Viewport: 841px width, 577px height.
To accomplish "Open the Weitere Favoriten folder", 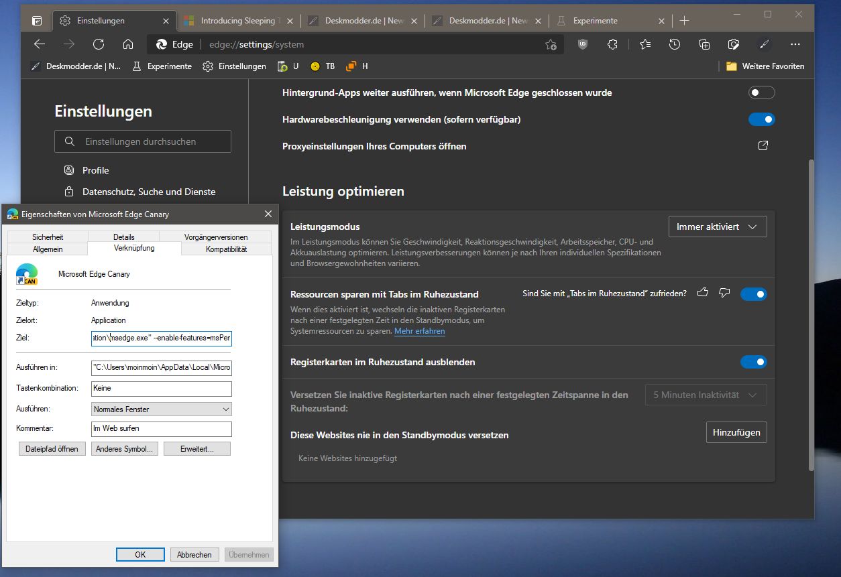I will pos(765,66).
